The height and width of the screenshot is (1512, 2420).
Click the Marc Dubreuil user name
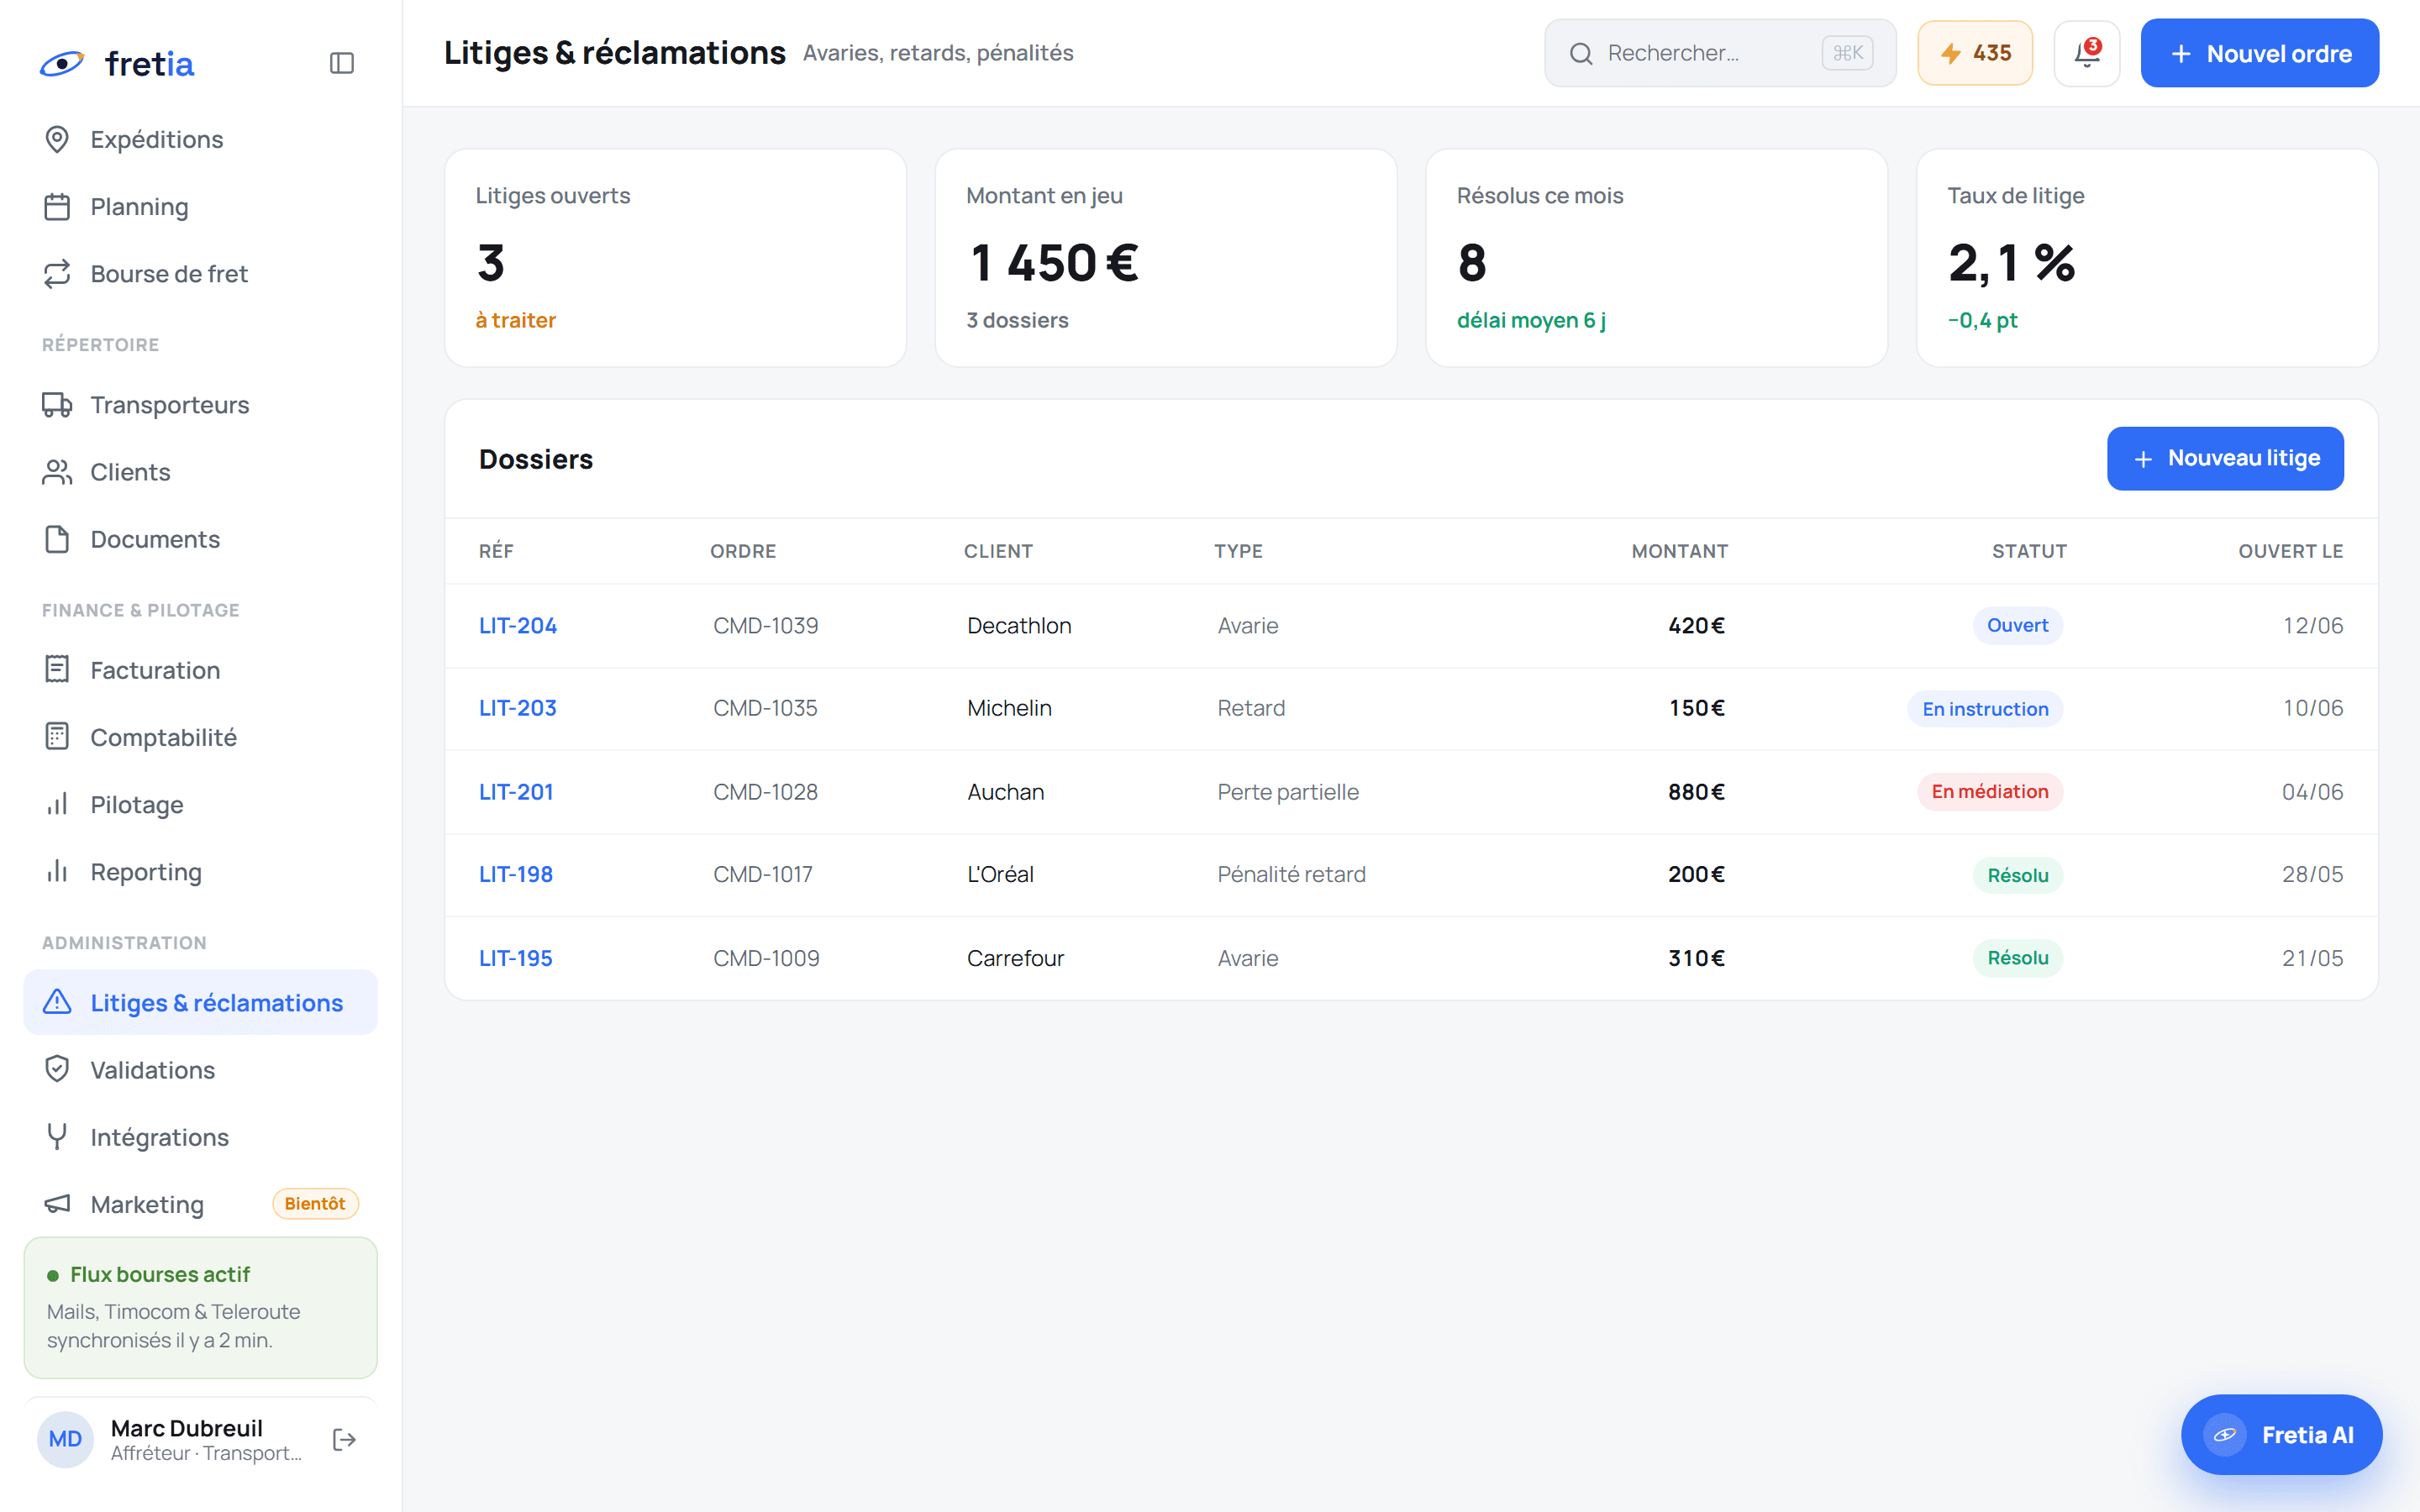[187, 1427]
